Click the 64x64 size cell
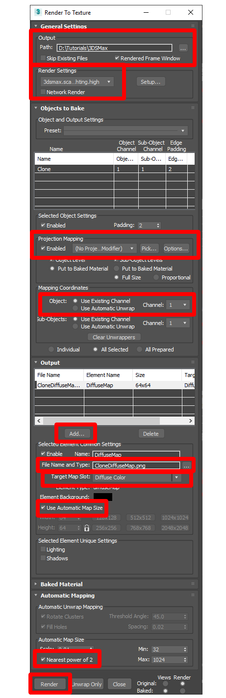 click(x=157, y=385)
